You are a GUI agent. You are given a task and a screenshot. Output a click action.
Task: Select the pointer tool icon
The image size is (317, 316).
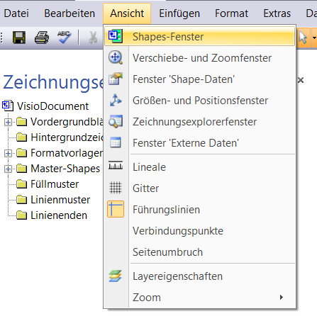[x=303, y=38]
